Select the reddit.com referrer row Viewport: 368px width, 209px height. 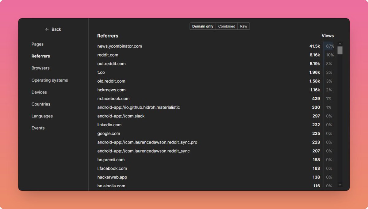(216, 55)
